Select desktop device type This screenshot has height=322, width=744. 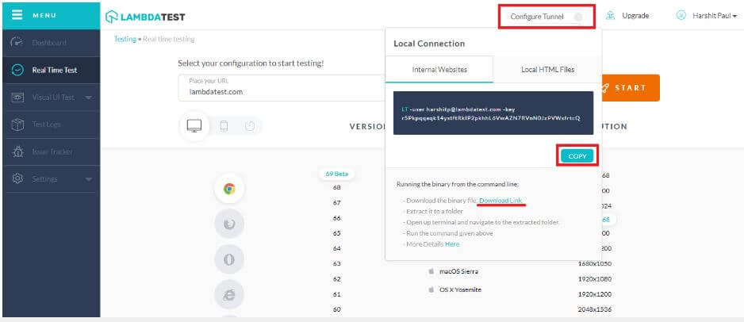point(194,125)
